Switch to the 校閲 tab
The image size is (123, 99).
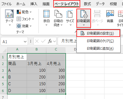click(113, 4)
